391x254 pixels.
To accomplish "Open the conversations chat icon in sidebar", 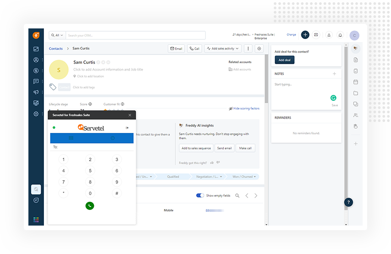I will pos(36,82).
